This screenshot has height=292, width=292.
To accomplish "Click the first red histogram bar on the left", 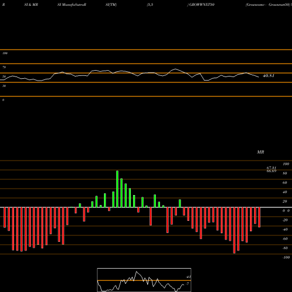I will (x=5, y=217).
